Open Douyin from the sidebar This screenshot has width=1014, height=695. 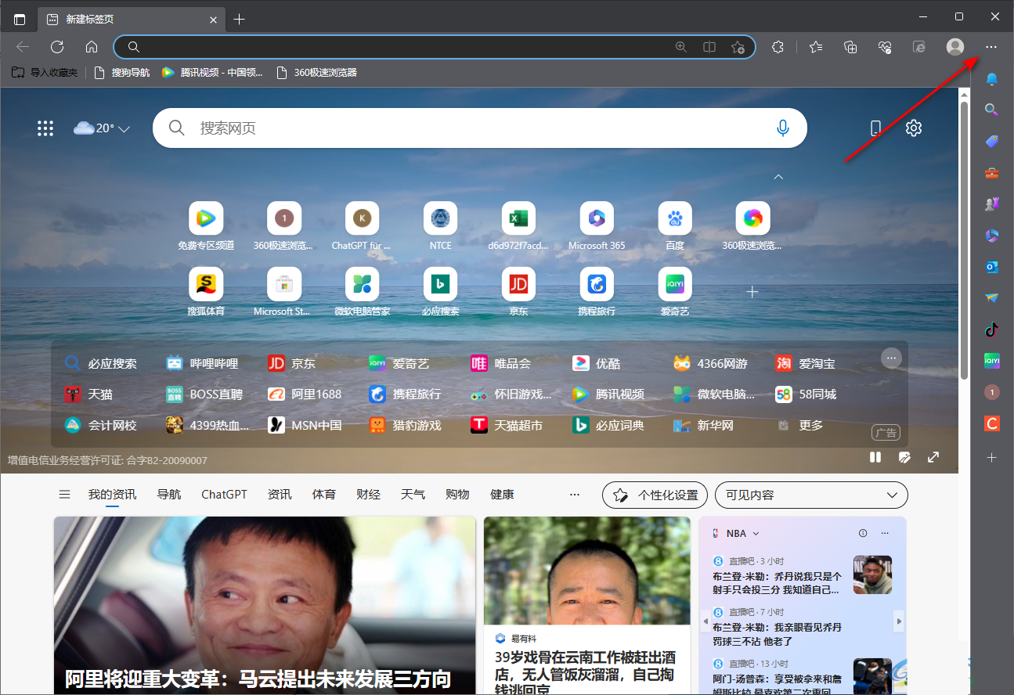coord(991,329)
